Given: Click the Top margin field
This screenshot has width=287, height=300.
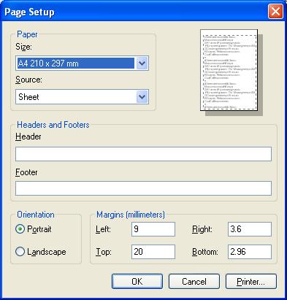Looking at the screenshot, I should click(x=153, y=252).
